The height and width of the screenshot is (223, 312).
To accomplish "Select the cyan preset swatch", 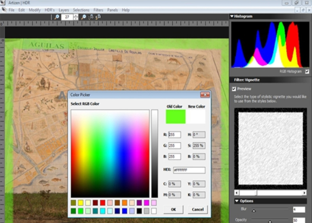I will tap(103, 211).
